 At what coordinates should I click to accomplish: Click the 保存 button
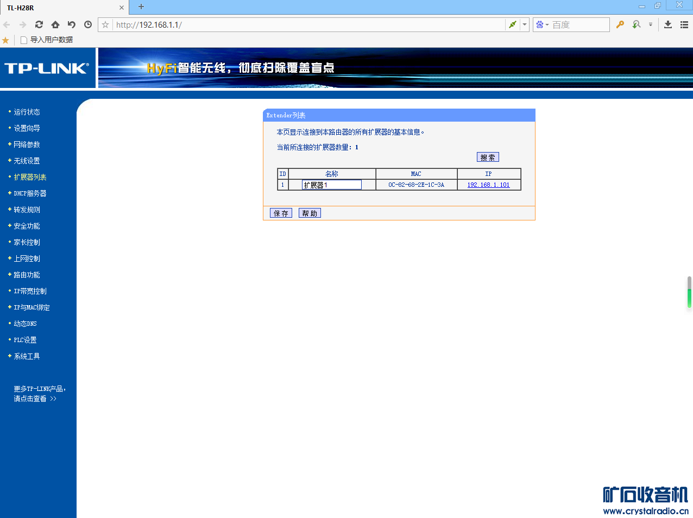coord(281,213)
